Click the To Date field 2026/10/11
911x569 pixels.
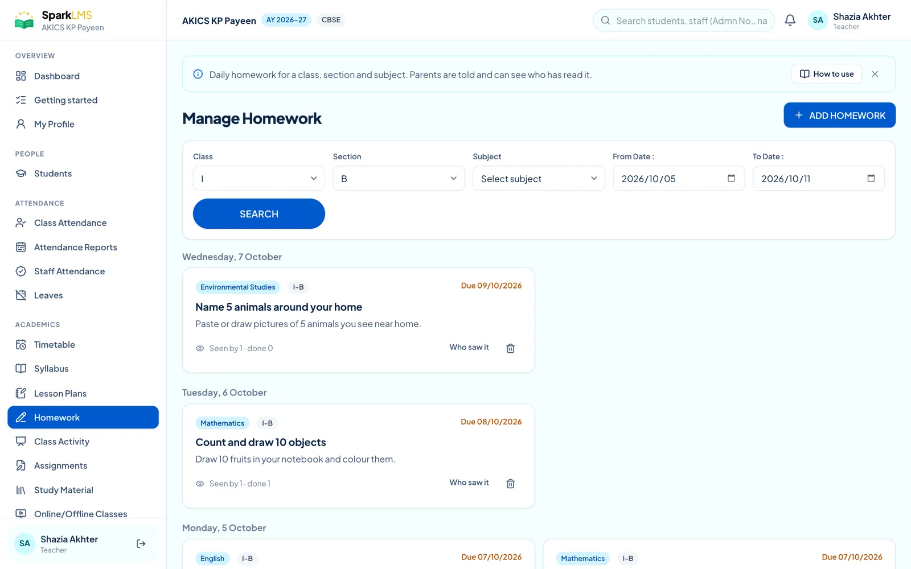[x=819, y=179]
